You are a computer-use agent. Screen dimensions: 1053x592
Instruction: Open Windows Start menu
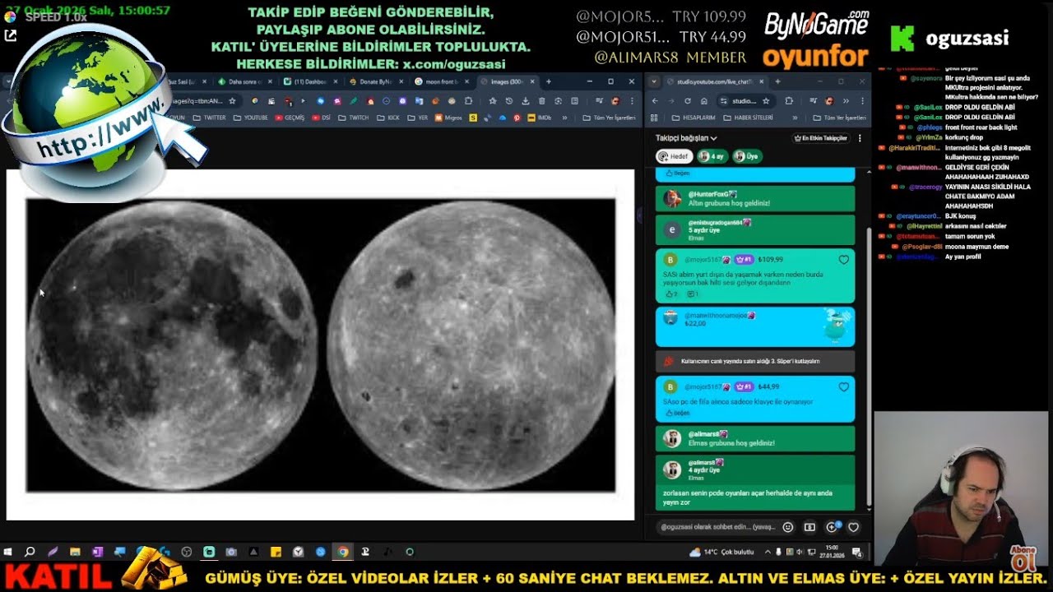(x=9, y=552)
